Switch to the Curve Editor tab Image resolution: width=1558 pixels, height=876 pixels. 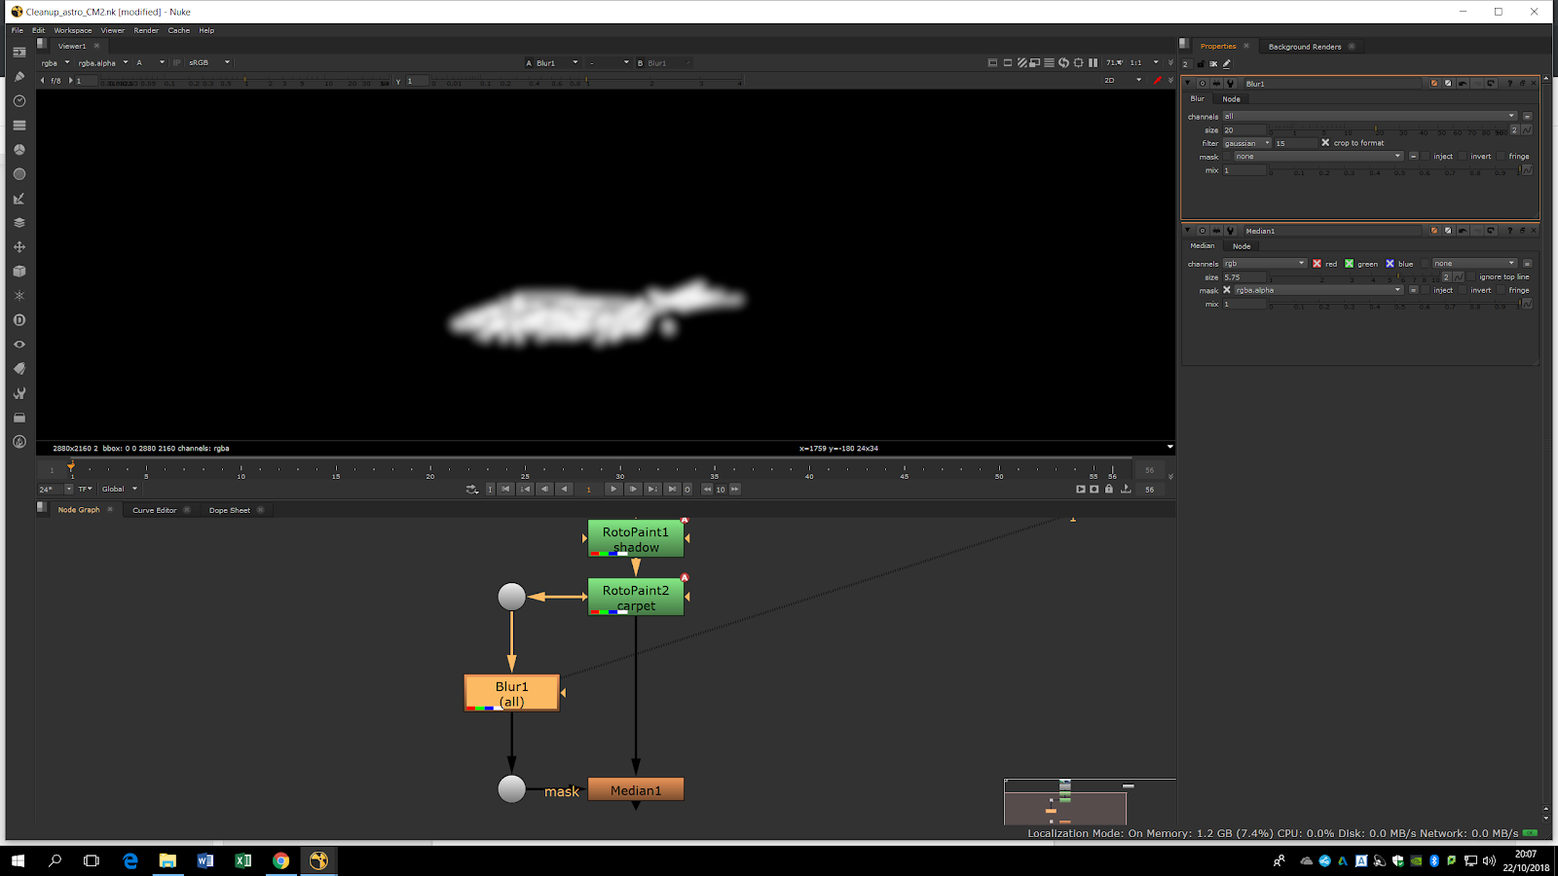[155, 510]
